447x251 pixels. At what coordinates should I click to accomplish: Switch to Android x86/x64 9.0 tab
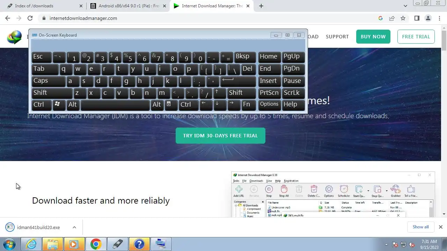coord(127,6)
